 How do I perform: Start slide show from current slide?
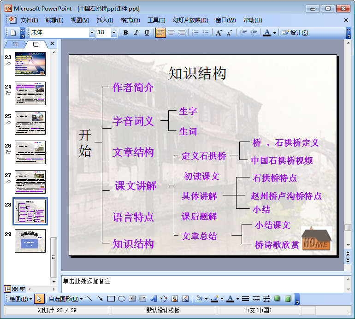pyautogui.click(x=22, y=289)
